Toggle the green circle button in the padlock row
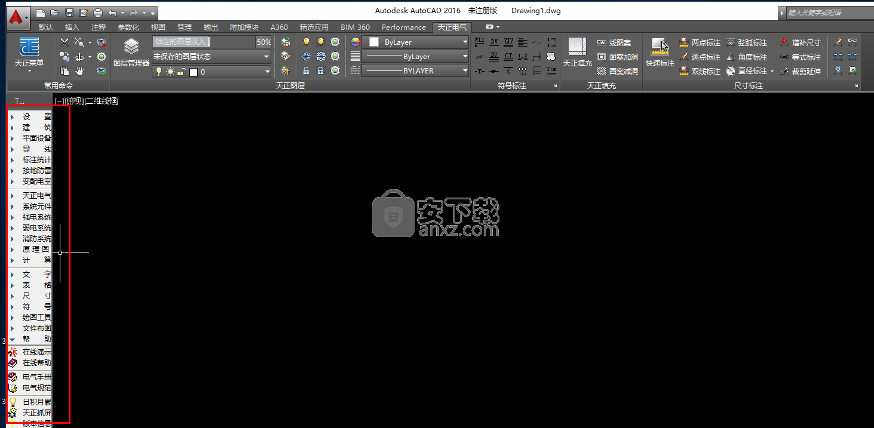Viewport: 874px width, 428px height. click(335, 70)
